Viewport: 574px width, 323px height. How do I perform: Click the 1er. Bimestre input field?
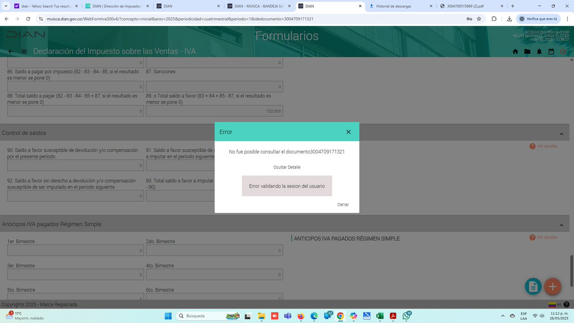pyautogui.click(x=76, y=250)
